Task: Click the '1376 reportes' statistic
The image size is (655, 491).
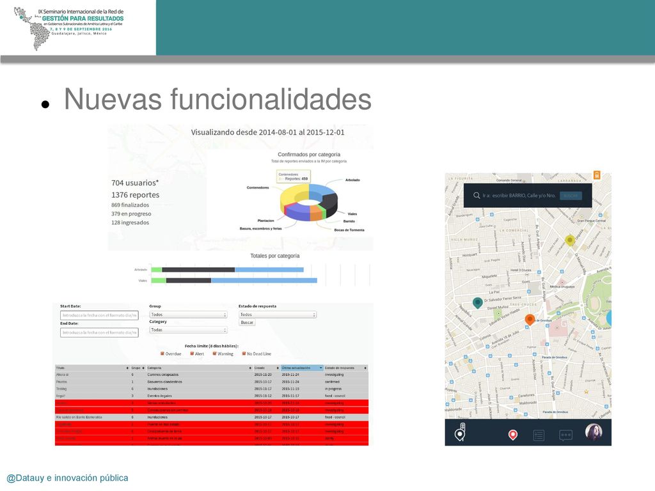Action: coord(136,195)
